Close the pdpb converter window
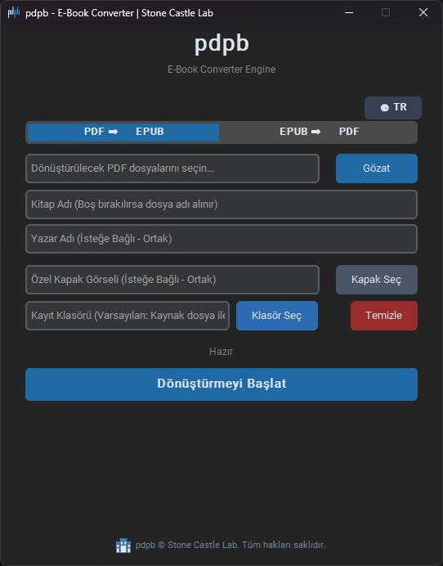Screen dimensions: 443x566 (423, 12)
